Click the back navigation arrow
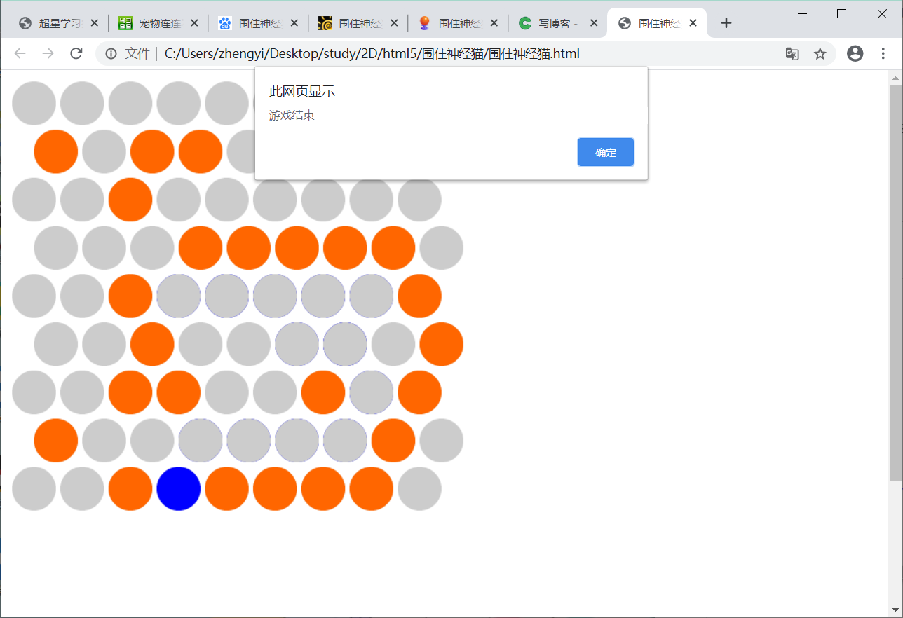This screenshot has width=903, height=618. tap(20, 53)
